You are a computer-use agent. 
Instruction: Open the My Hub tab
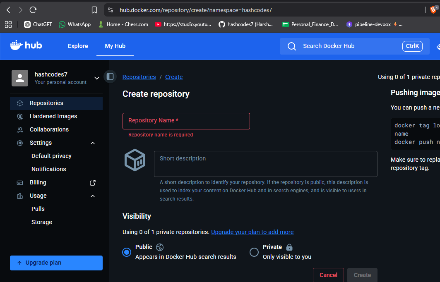click(x=115, y=46)
